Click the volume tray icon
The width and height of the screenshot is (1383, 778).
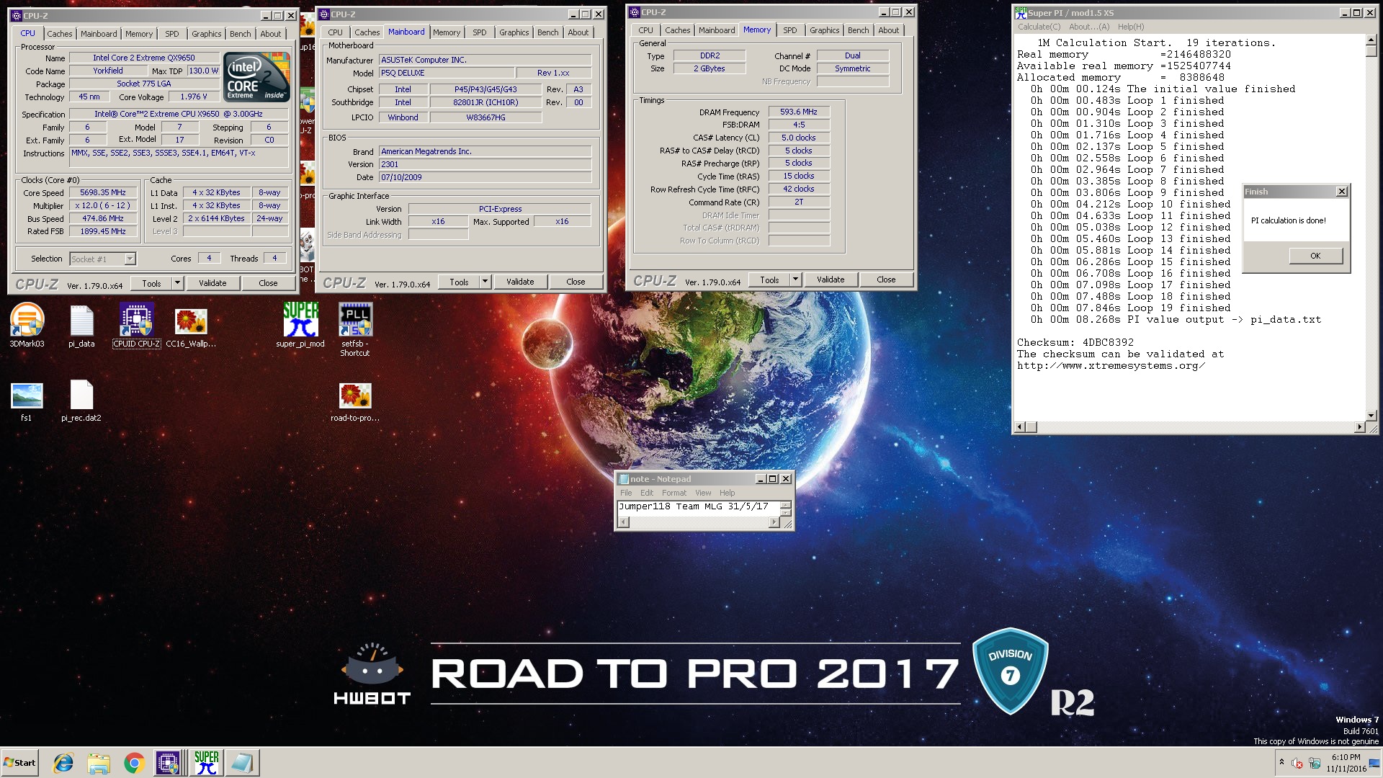pyautogui.click(x=1297, y=763)
